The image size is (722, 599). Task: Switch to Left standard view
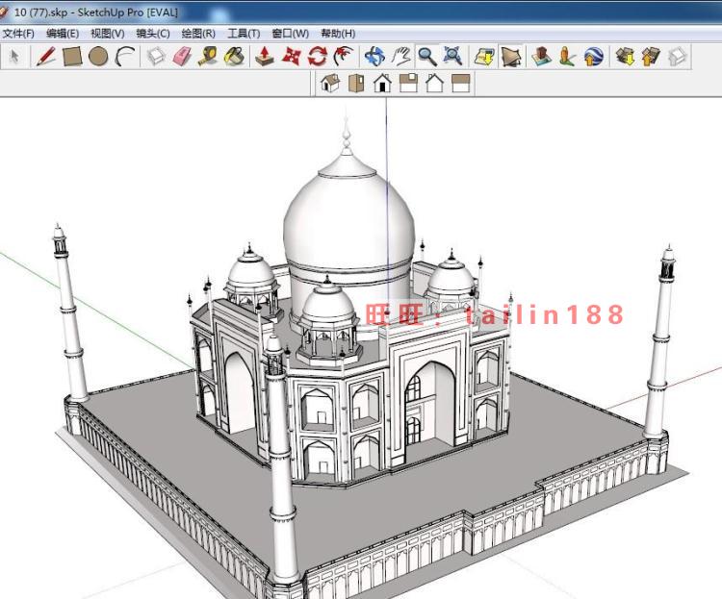pos(460,84)
